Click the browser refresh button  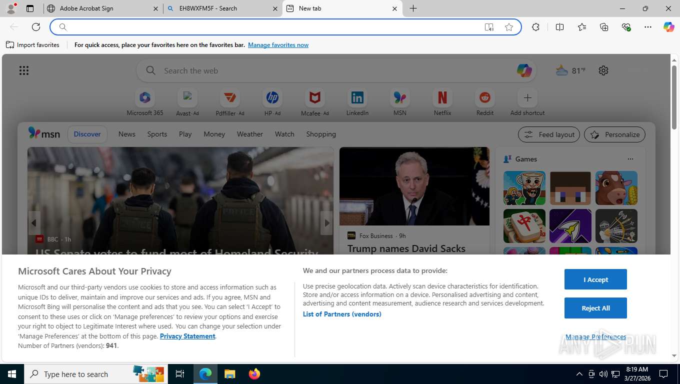36,27
